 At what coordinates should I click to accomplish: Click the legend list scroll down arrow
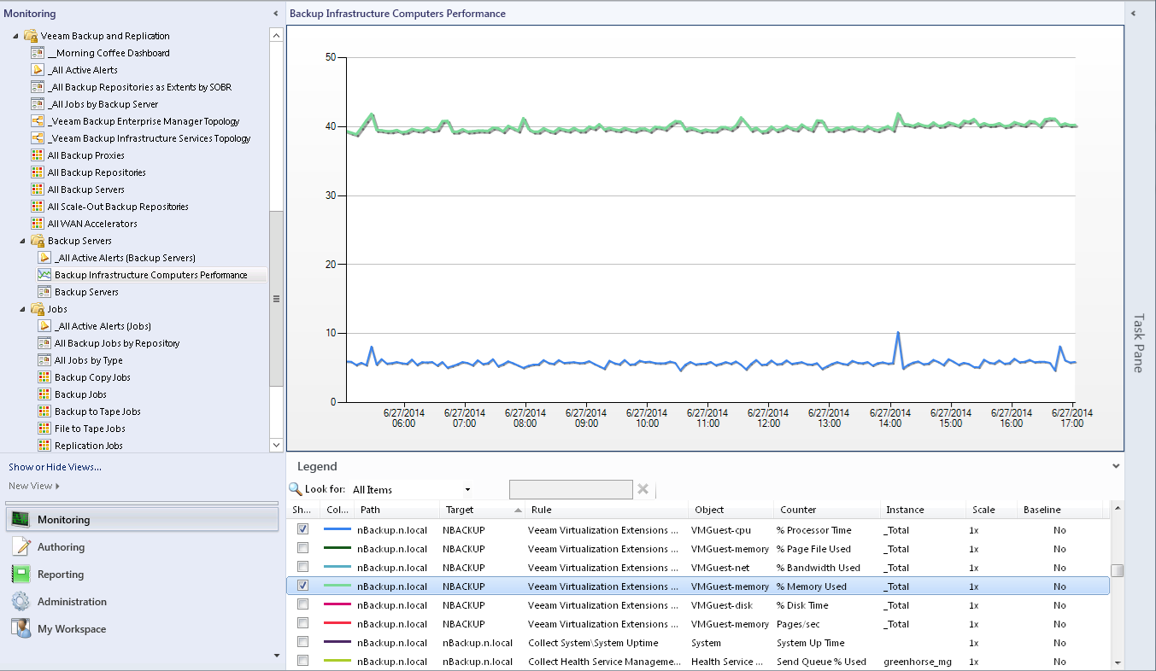1117,661
